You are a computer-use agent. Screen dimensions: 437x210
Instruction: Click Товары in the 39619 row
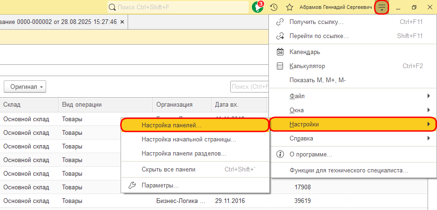coord(72,201)
